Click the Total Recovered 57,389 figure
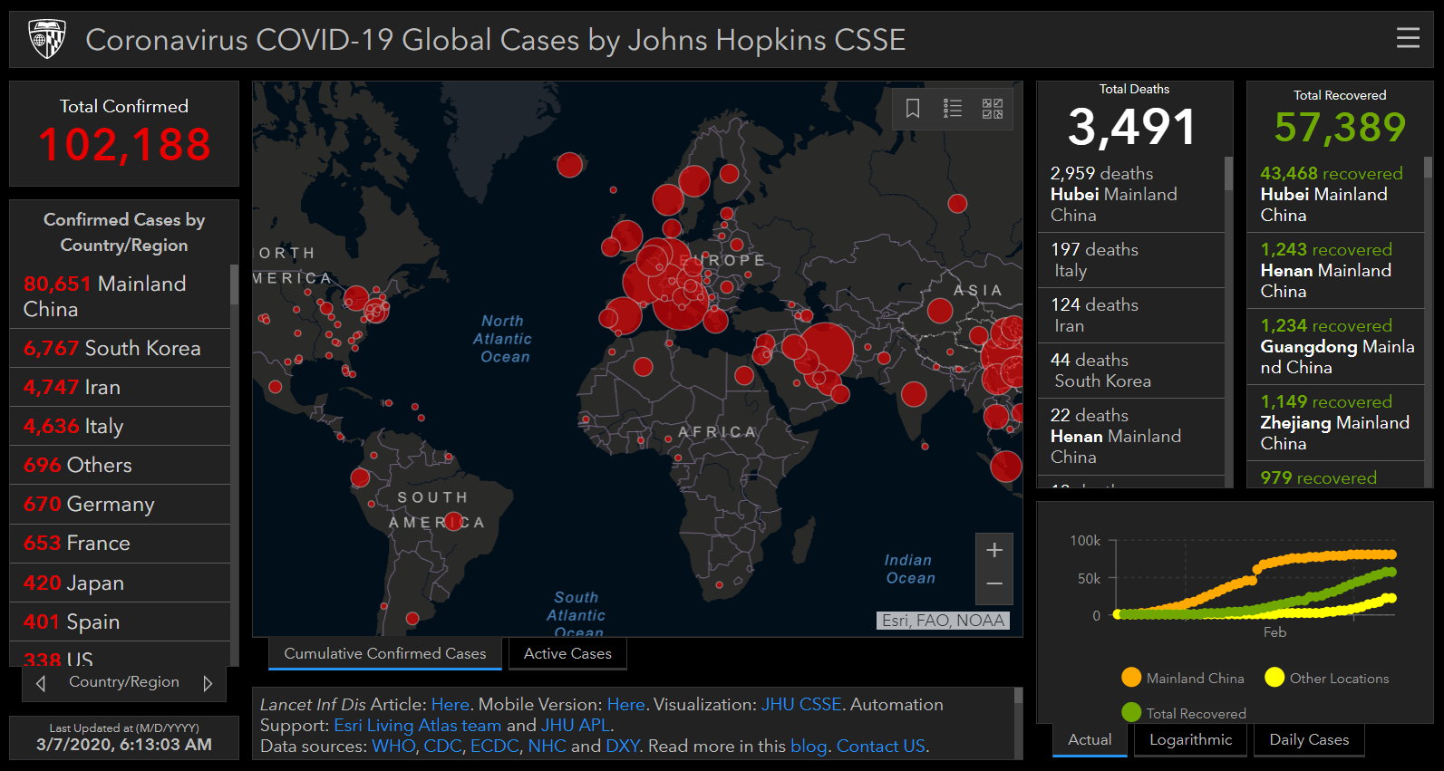Viewport: 1444px width, 771px height. coord(1340,127)
